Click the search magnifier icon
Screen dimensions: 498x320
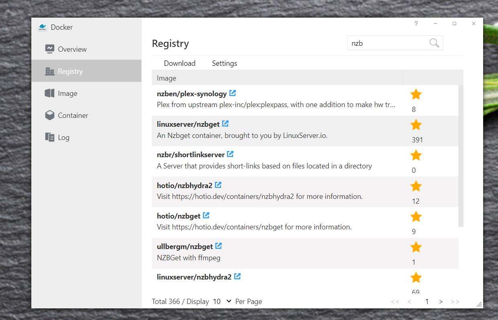[434, 43]
